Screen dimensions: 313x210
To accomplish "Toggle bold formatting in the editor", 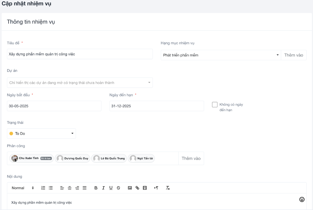I will point(96,188).
